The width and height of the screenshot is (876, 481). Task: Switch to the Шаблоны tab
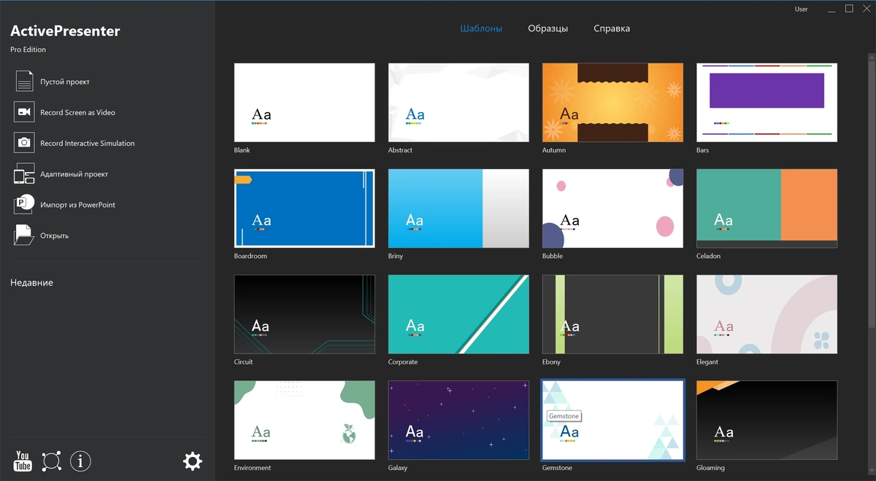pos(481,28)
